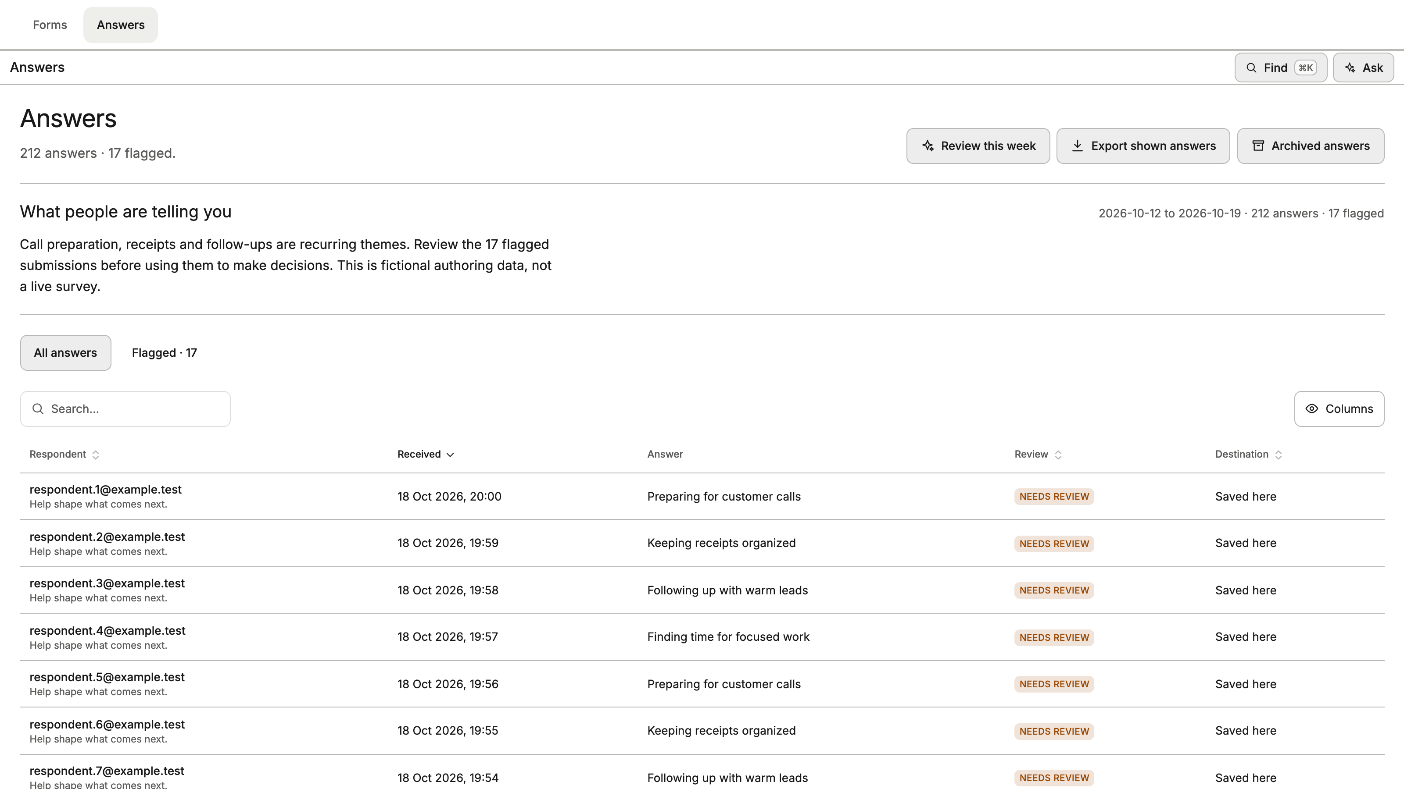Click respondent.6@example.test

click(x=107, y=724)
